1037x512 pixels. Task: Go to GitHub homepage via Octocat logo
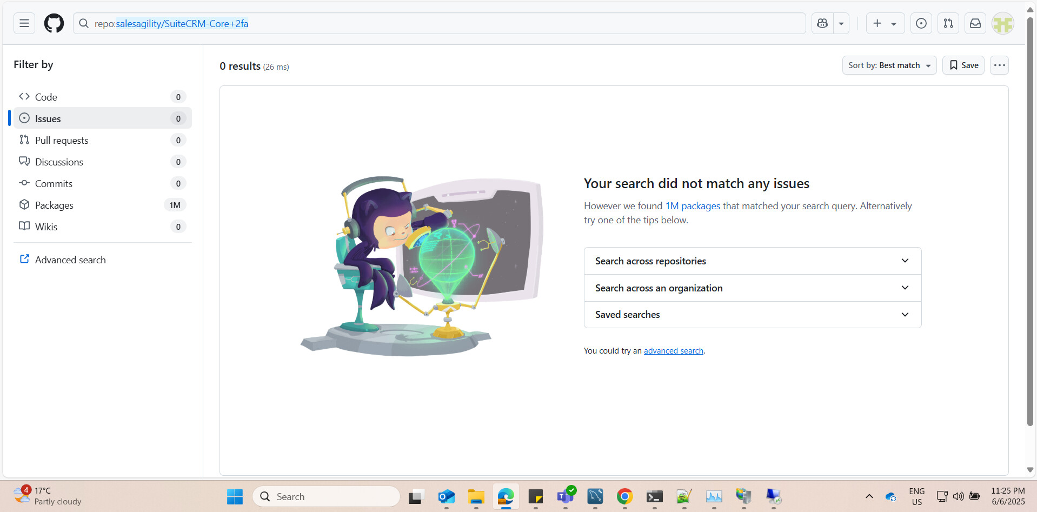(54, 23)
